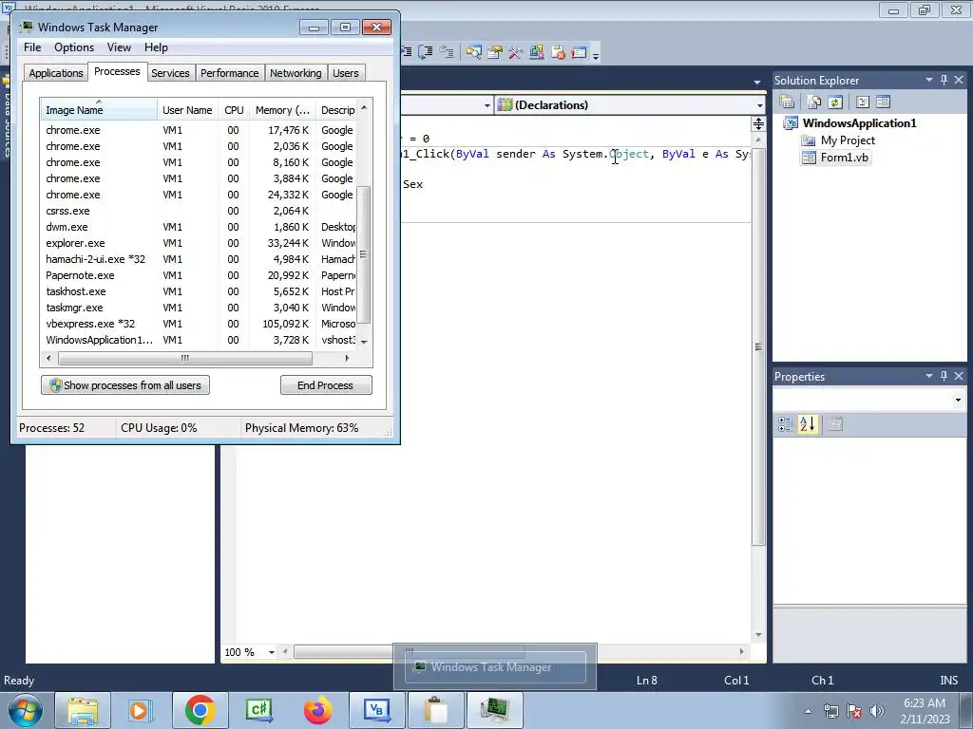Open the Declarations dropdown in code editor
Screen dimensions: 973x729
pos(759,105)
